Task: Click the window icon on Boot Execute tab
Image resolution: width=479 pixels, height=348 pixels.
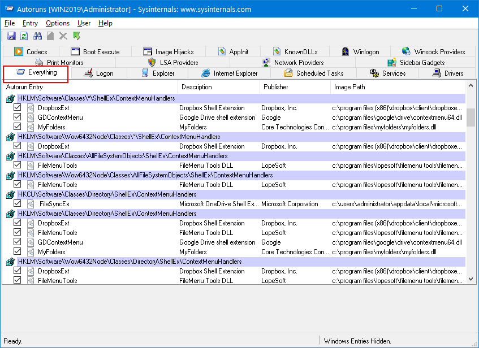Action: point(75,51)
